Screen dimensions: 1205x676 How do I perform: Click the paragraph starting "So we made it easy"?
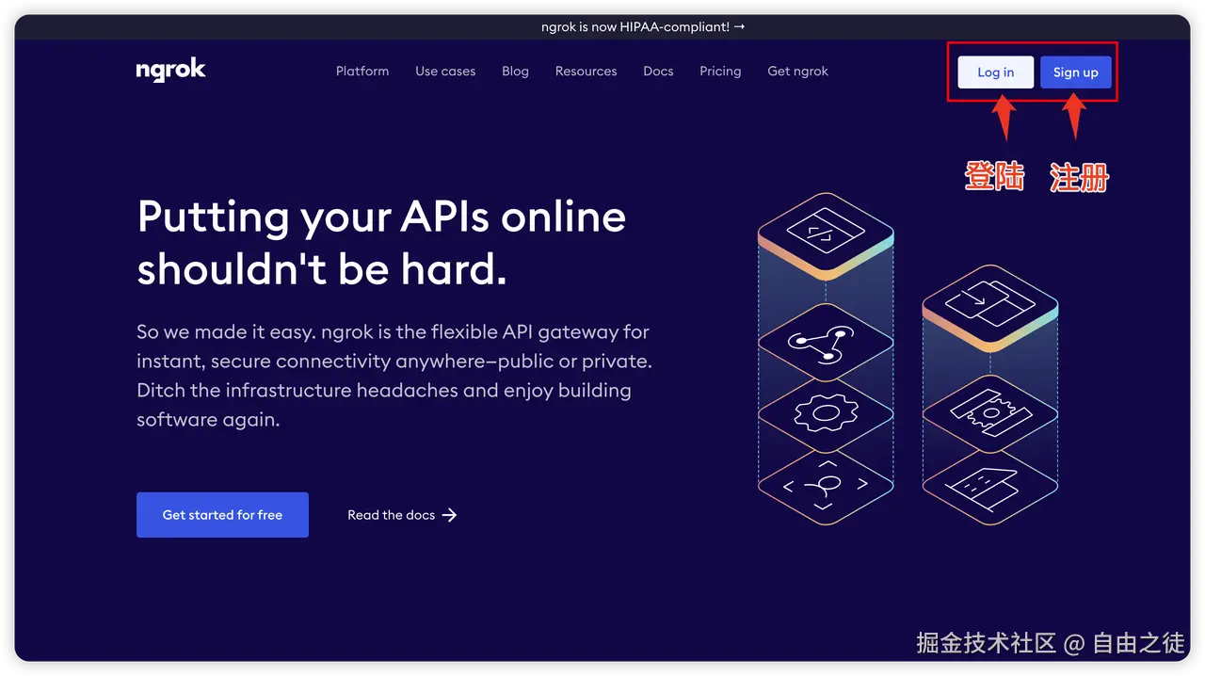coord(394,376)
